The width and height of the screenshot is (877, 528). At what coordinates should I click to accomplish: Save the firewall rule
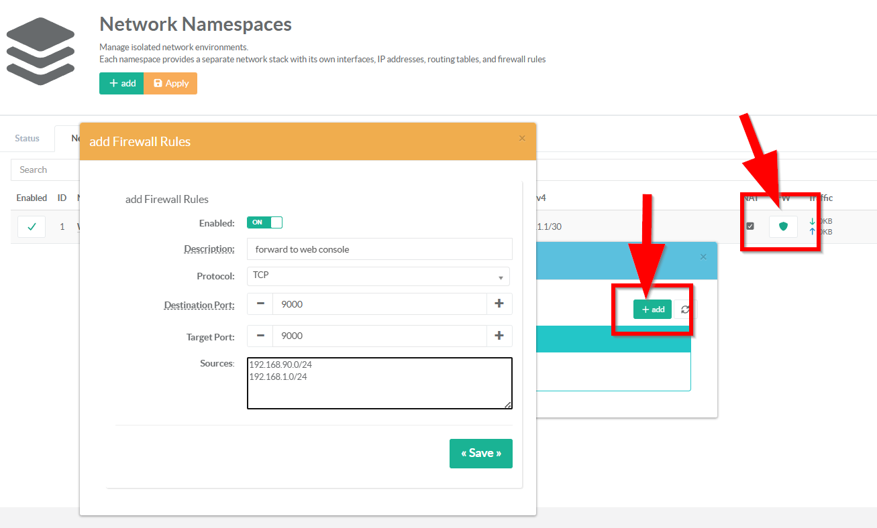click(x=480, y=454)
